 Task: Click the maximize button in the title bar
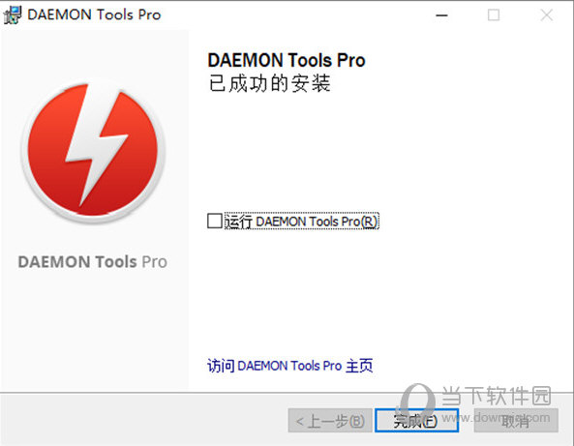tap(494, 15)
